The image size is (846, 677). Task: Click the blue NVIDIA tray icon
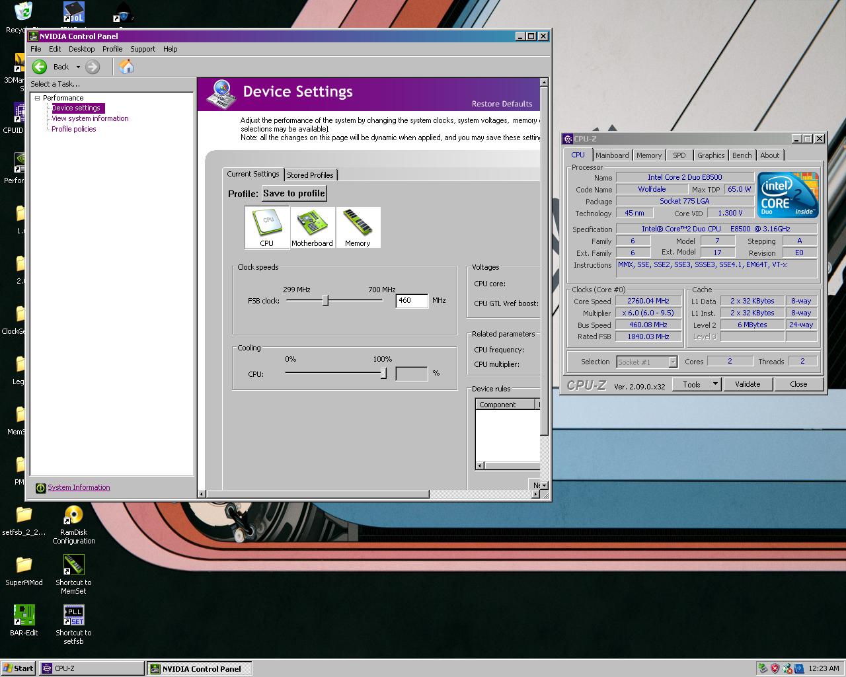pyautogui.click(x=799, y=668)
